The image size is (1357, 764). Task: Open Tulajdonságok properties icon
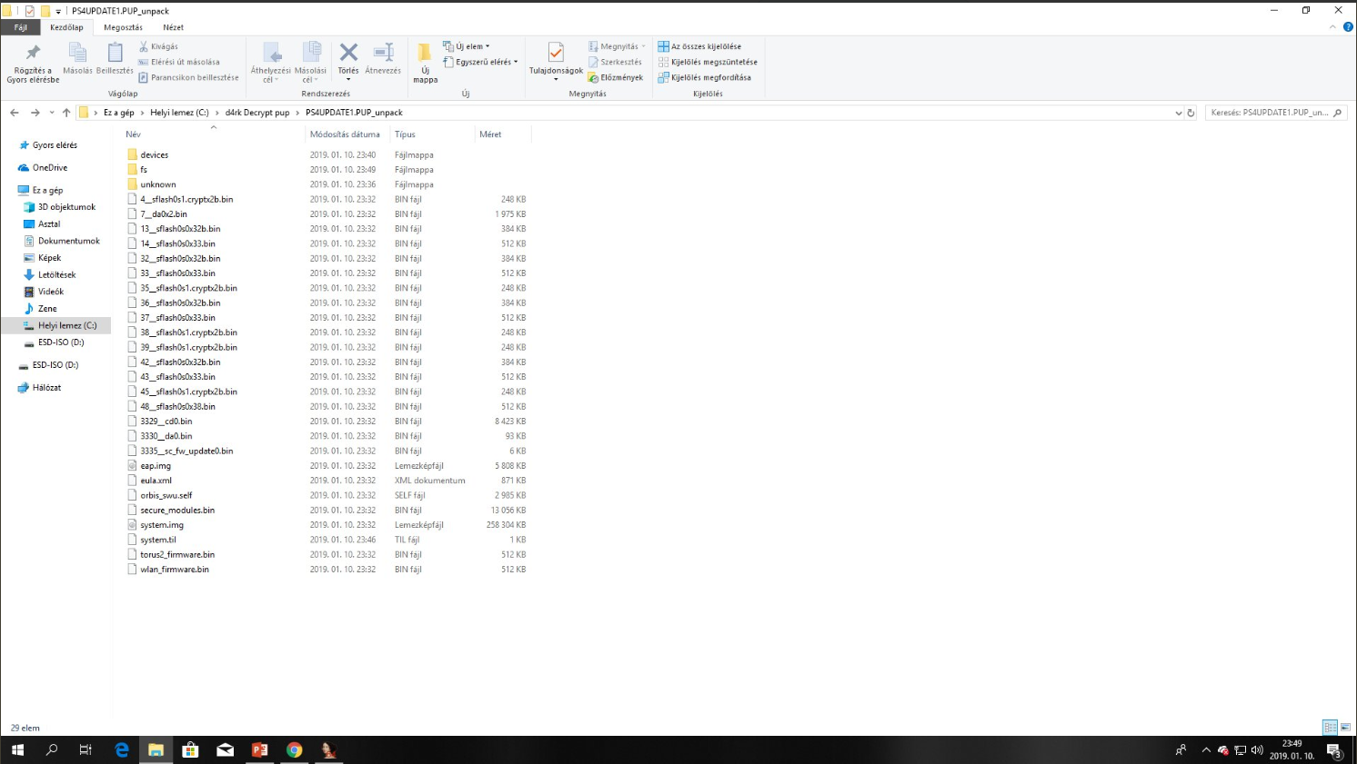coord(556,55)
